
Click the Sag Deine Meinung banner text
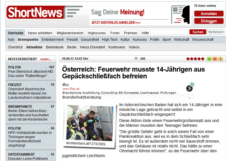(118, 12)
